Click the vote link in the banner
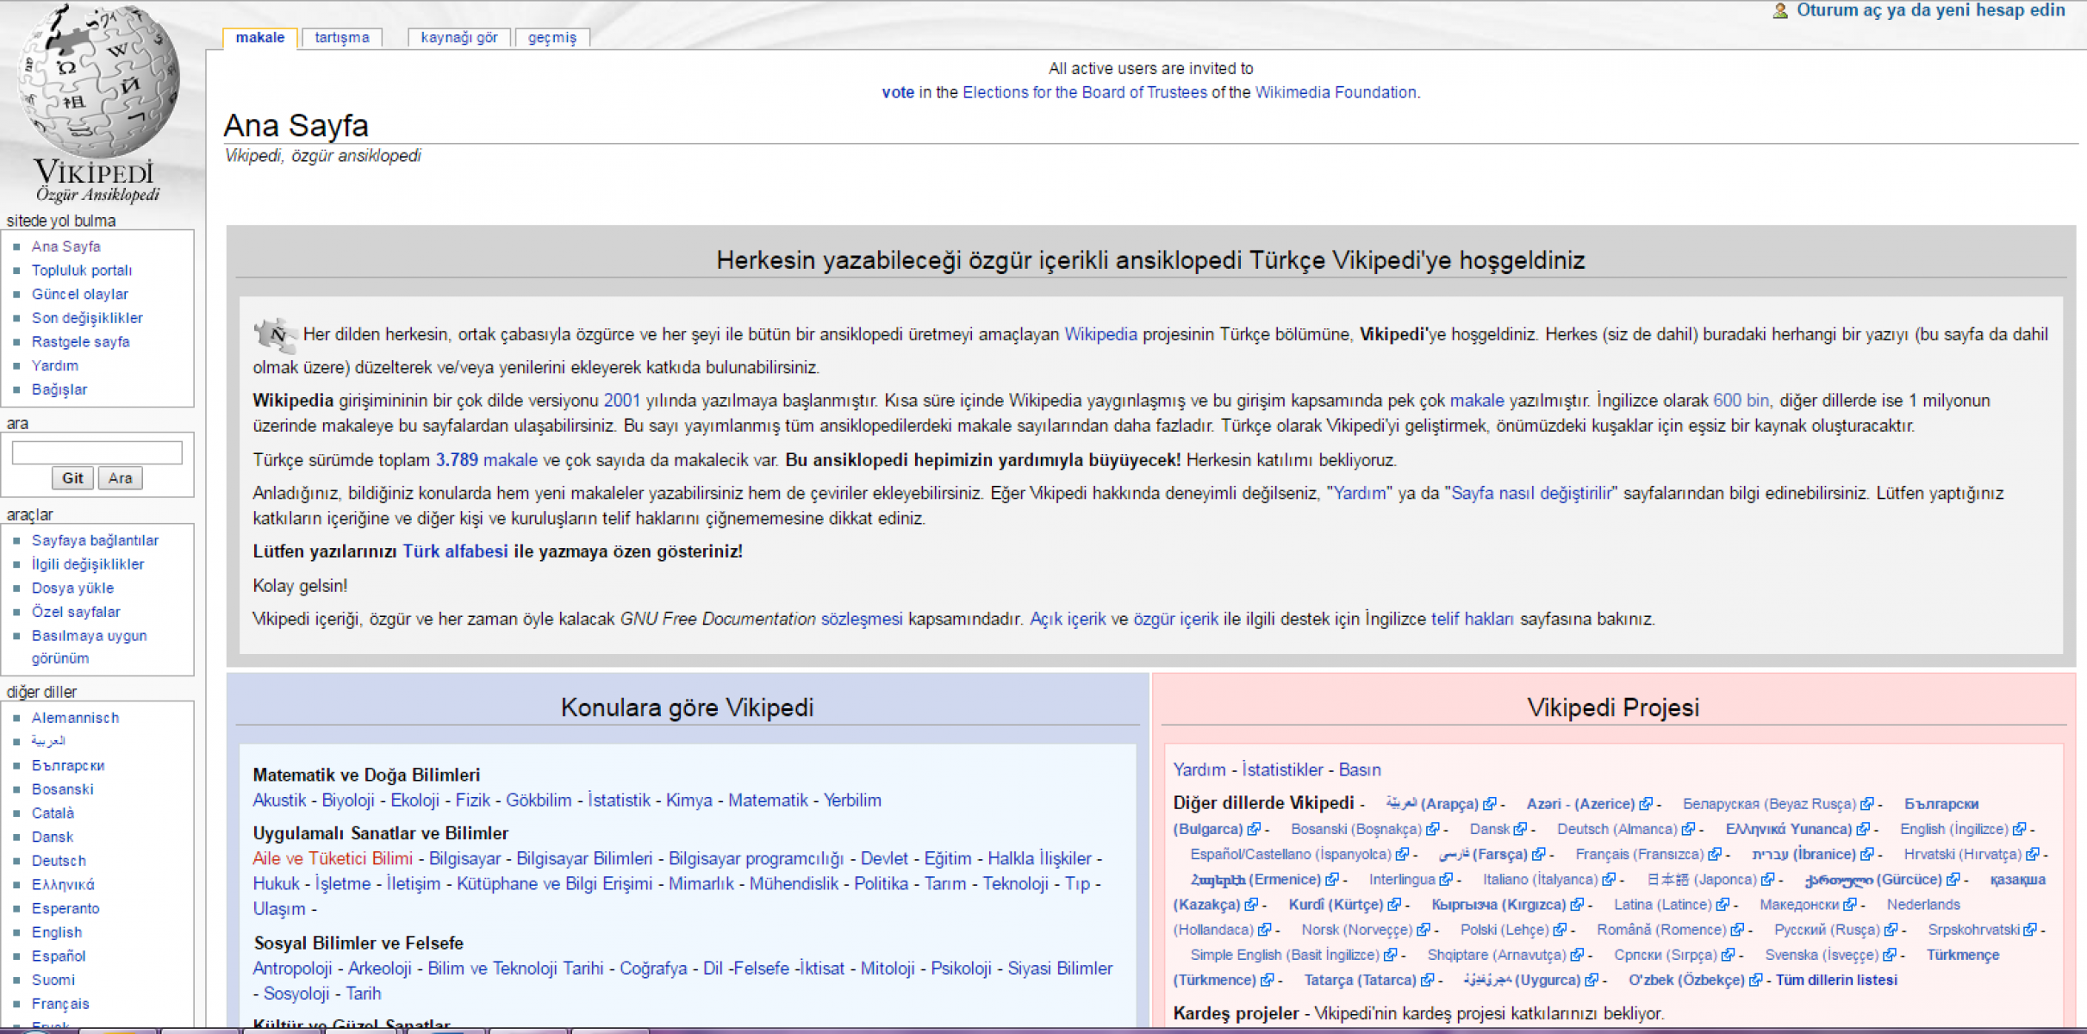 [897, 92]
